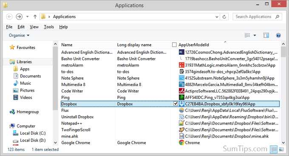Open the Organise dropdown
This screenshot has width=289, height=156.
pyautogui.click(x=19, y=35)
